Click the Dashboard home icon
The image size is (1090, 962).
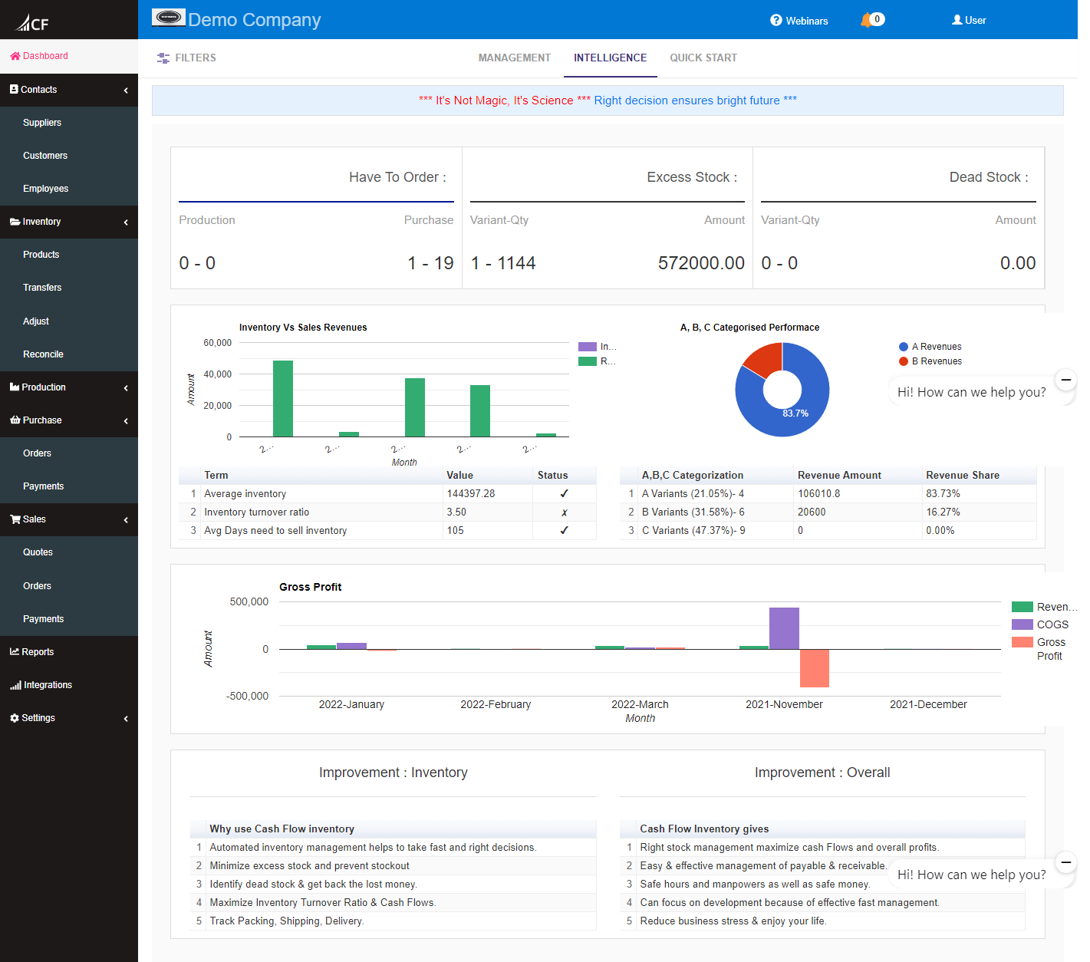click(15, 56)
